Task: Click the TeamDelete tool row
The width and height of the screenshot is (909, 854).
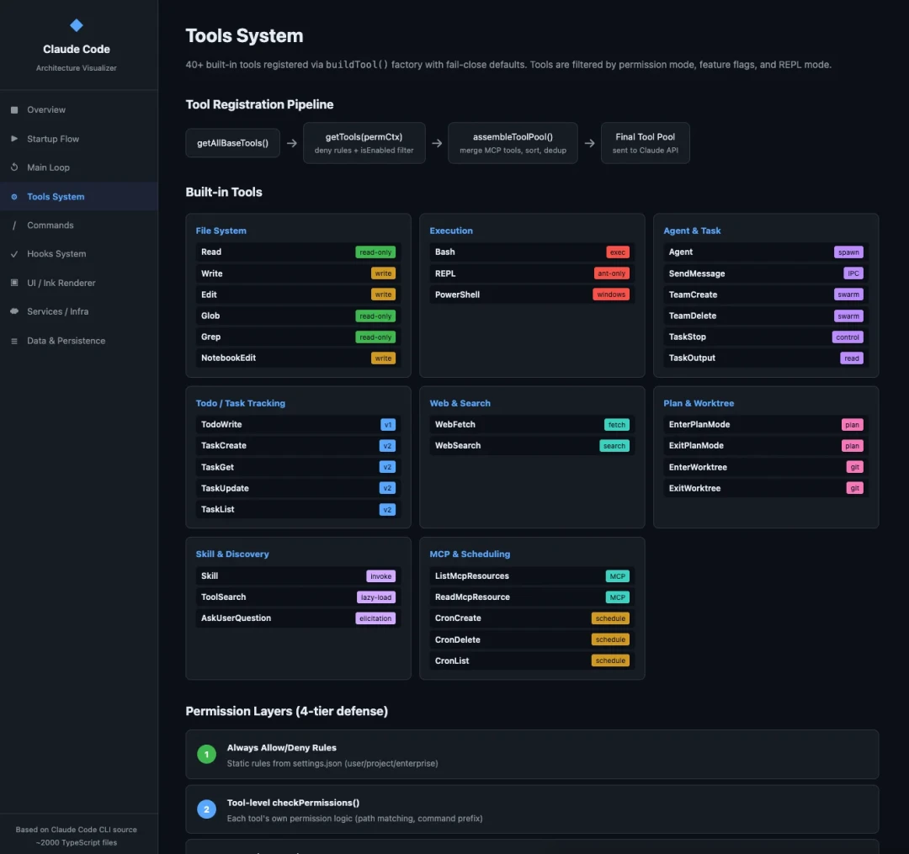Action: coord(765,316)
